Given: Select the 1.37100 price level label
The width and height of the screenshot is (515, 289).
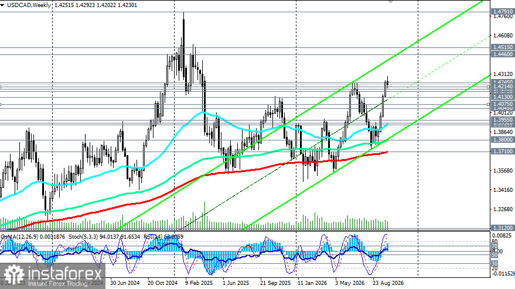Looking at the screenshot, I should coord(503,151).
